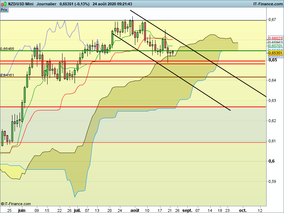Click the 15 date tick on the time axis
The height and width of the screenshot is (213, 284).
(x=47, y=211)
